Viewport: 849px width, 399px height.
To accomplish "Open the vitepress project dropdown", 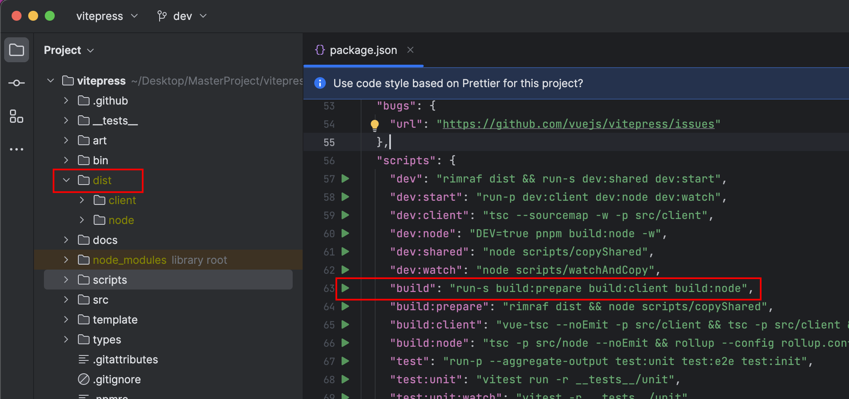I will 107,16.
